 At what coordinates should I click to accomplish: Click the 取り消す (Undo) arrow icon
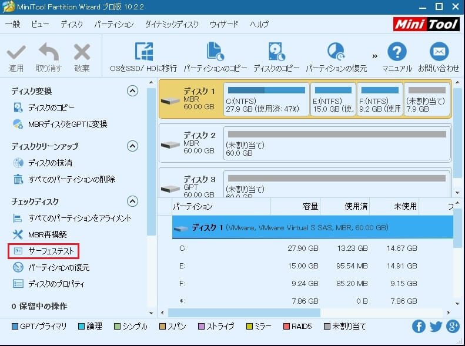pyautogui.click(x=49, y=52)
